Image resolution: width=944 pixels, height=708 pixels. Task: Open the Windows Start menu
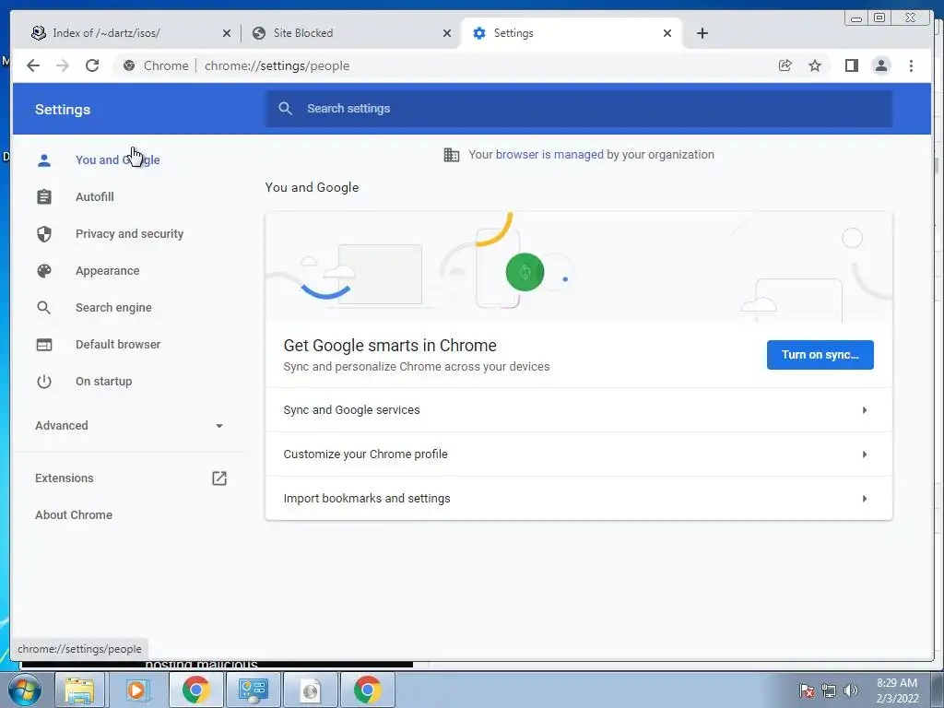coord(24,690)
